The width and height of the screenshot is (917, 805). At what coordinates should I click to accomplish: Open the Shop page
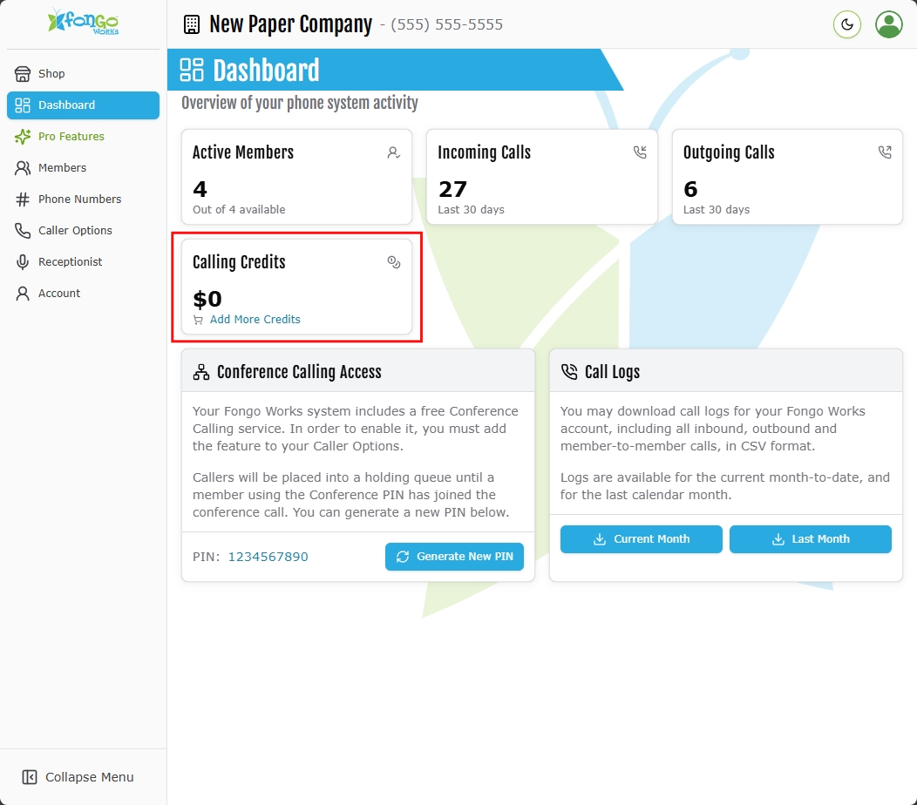51,74
